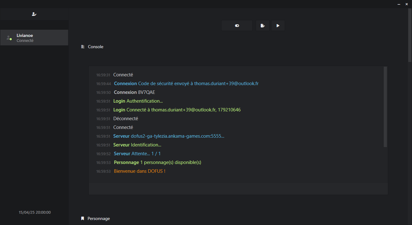
Task: Collapse the Console section header
Action: (96, 47)
